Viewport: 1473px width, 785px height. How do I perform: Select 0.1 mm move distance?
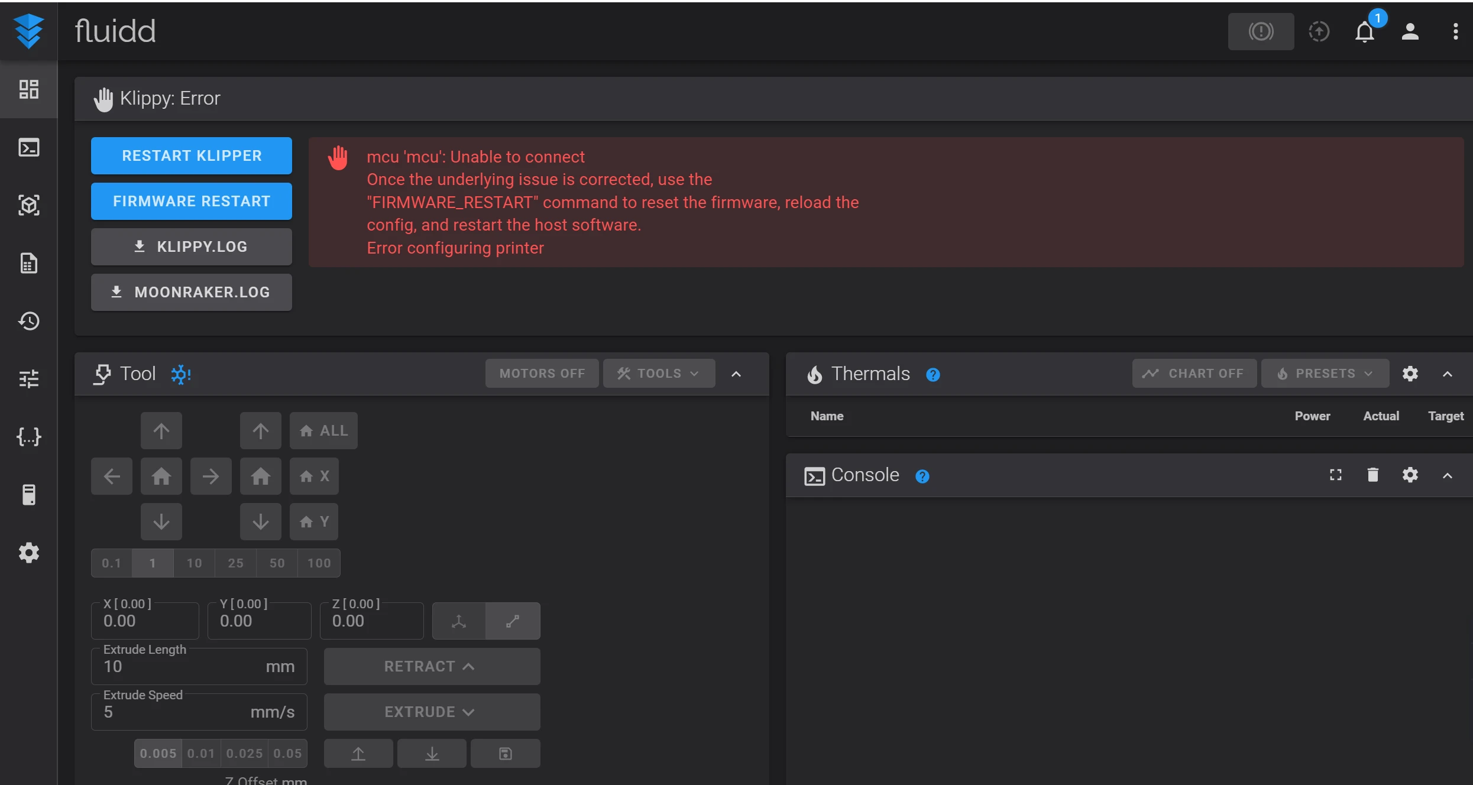point(112,563)
